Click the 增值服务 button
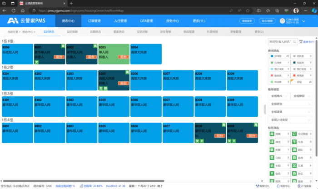This screenshot has width=318, height=189. click(247, 21)
